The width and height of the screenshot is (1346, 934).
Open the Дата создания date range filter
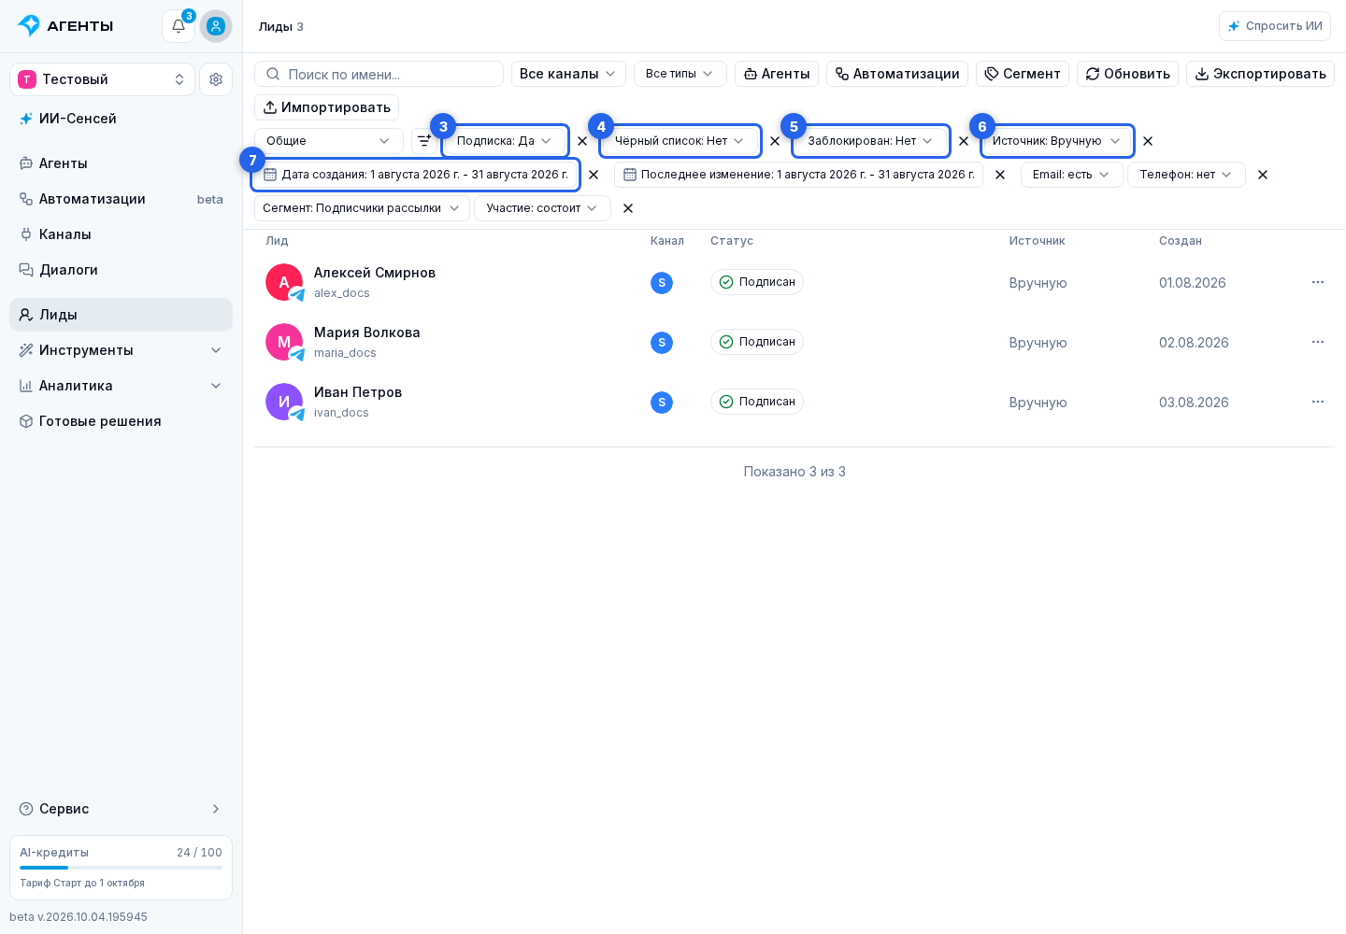point(415,175)
